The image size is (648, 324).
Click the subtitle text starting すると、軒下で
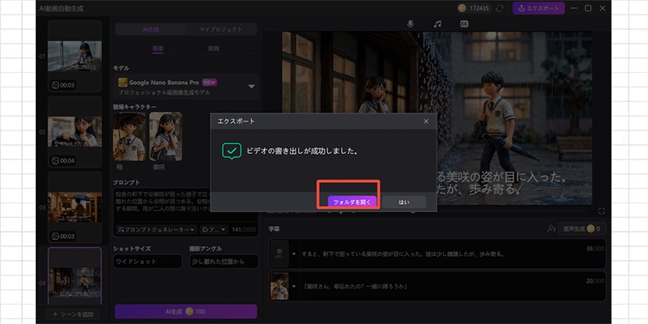click(403, 254)
